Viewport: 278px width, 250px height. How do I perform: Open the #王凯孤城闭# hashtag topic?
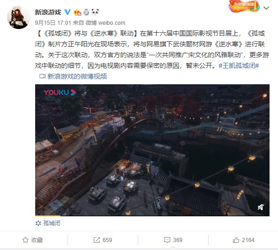(239, 66)
